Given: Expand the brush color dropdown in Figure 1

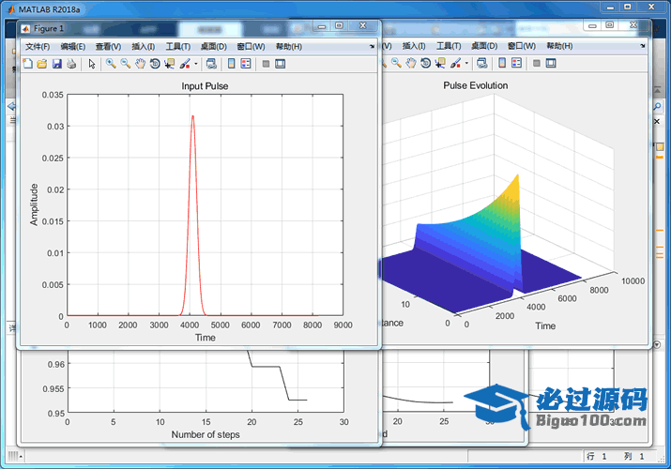Looking at the screenshot, I should [194, 64].
